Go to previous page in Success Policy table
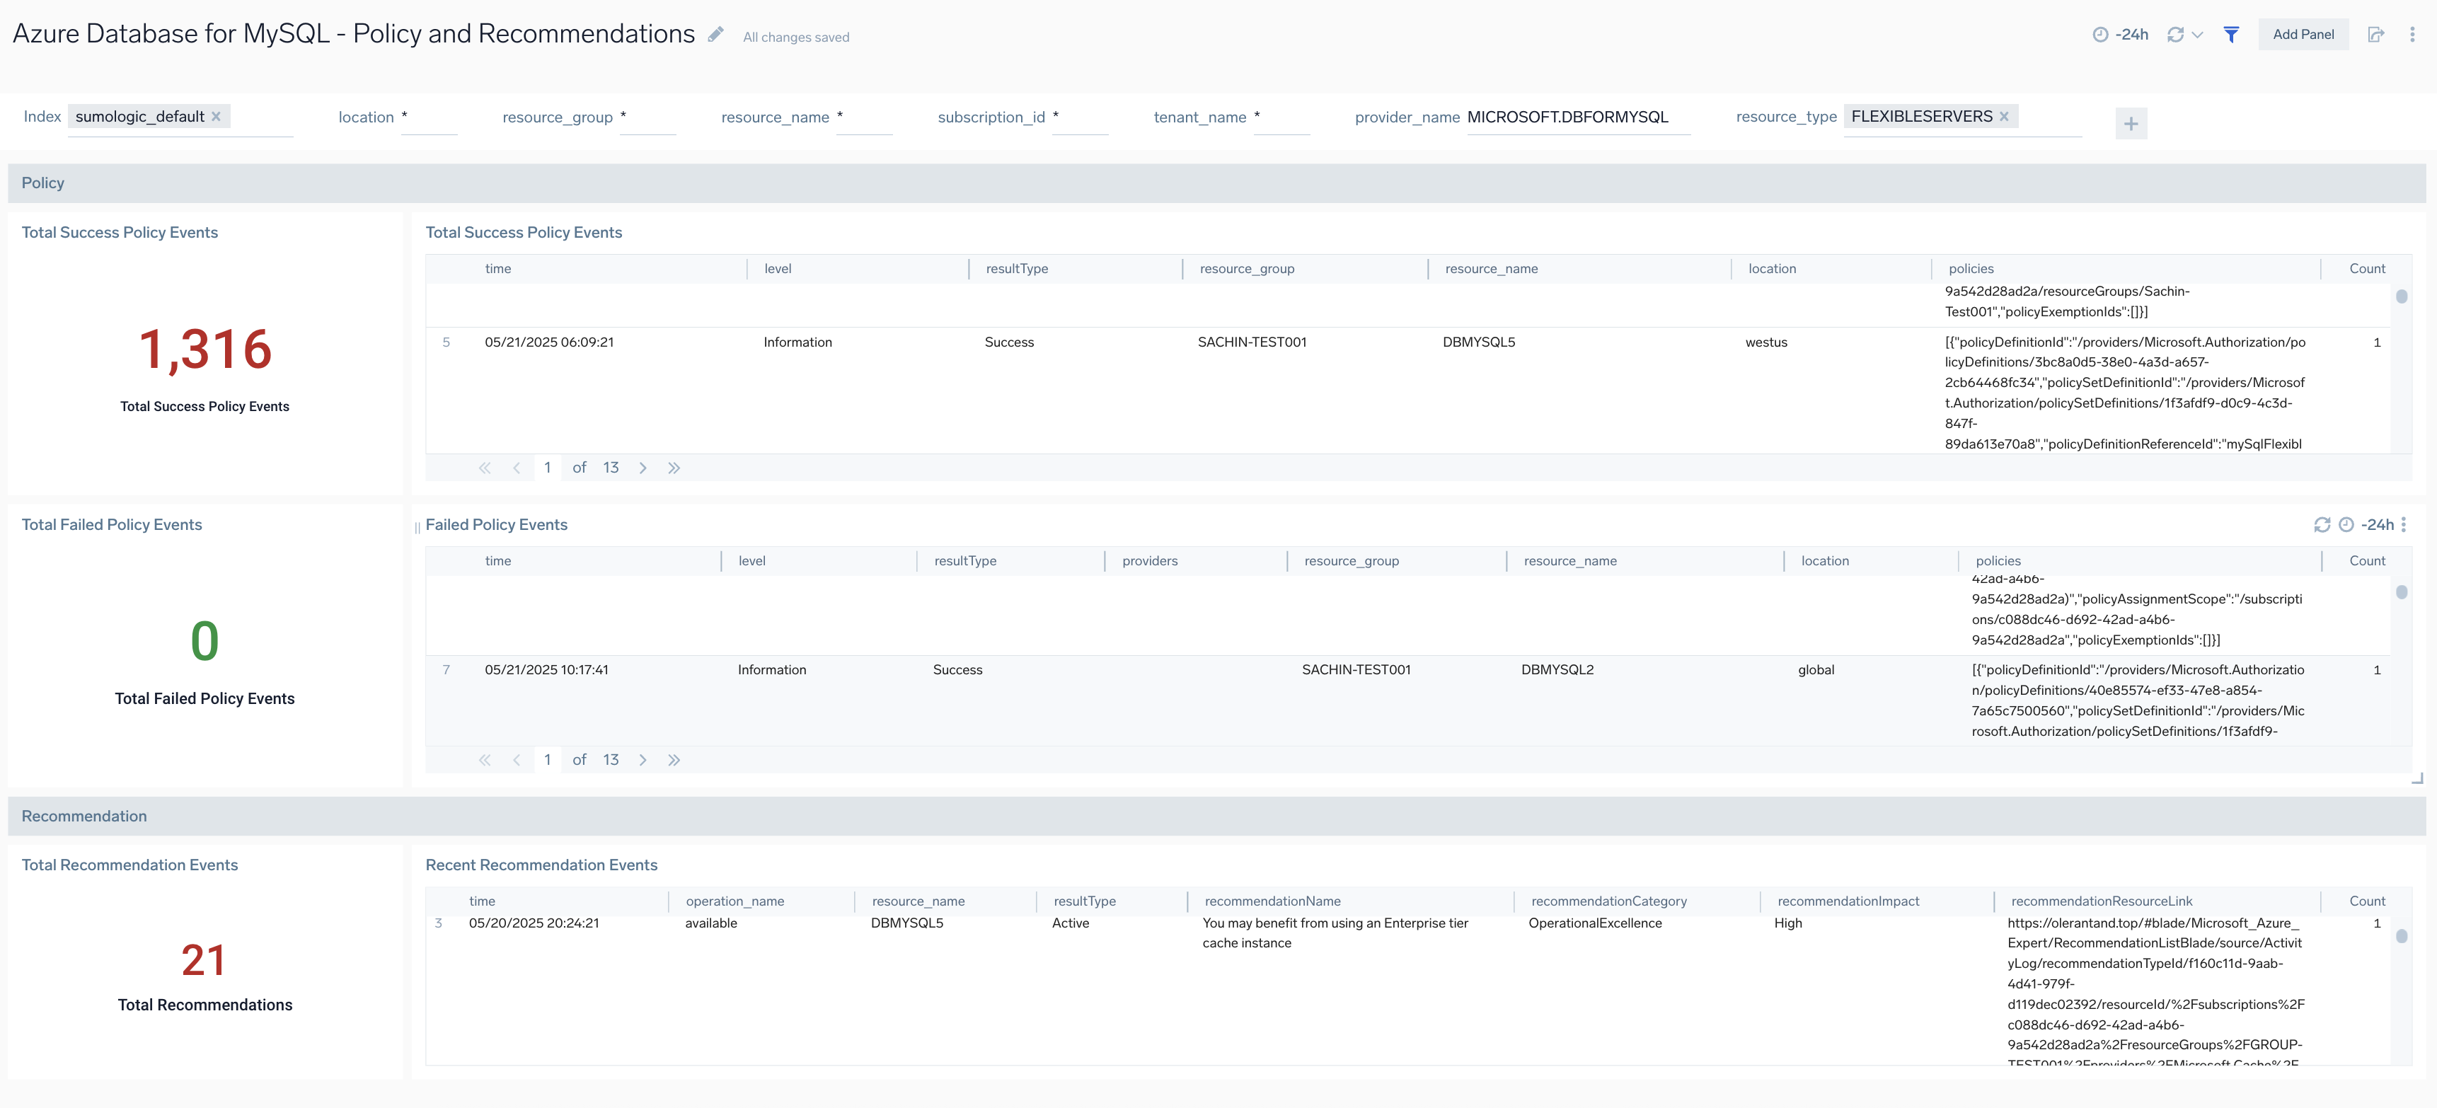This screenshot has width=2437, height=1108. click(517, 468)
